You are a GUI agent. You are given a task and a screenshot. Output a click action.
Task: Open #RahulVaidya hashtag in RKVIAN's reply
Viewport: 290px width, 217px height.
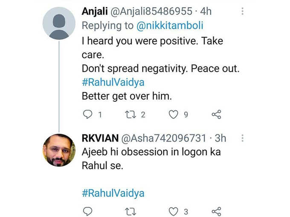[113, 193]
